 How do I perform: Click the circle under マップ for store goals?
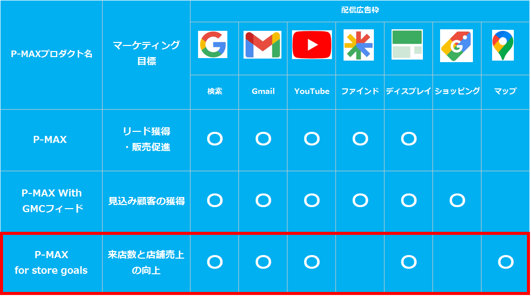(x=505, y=262)
